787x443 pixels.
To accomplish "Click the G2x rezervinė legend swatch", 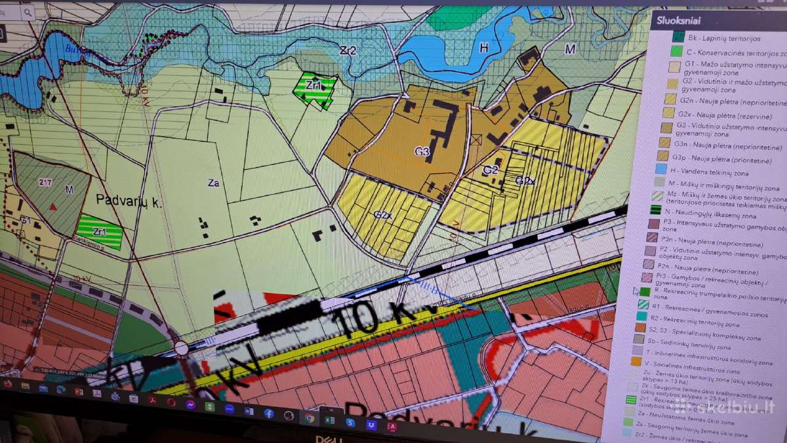I will tap(669, 113).
